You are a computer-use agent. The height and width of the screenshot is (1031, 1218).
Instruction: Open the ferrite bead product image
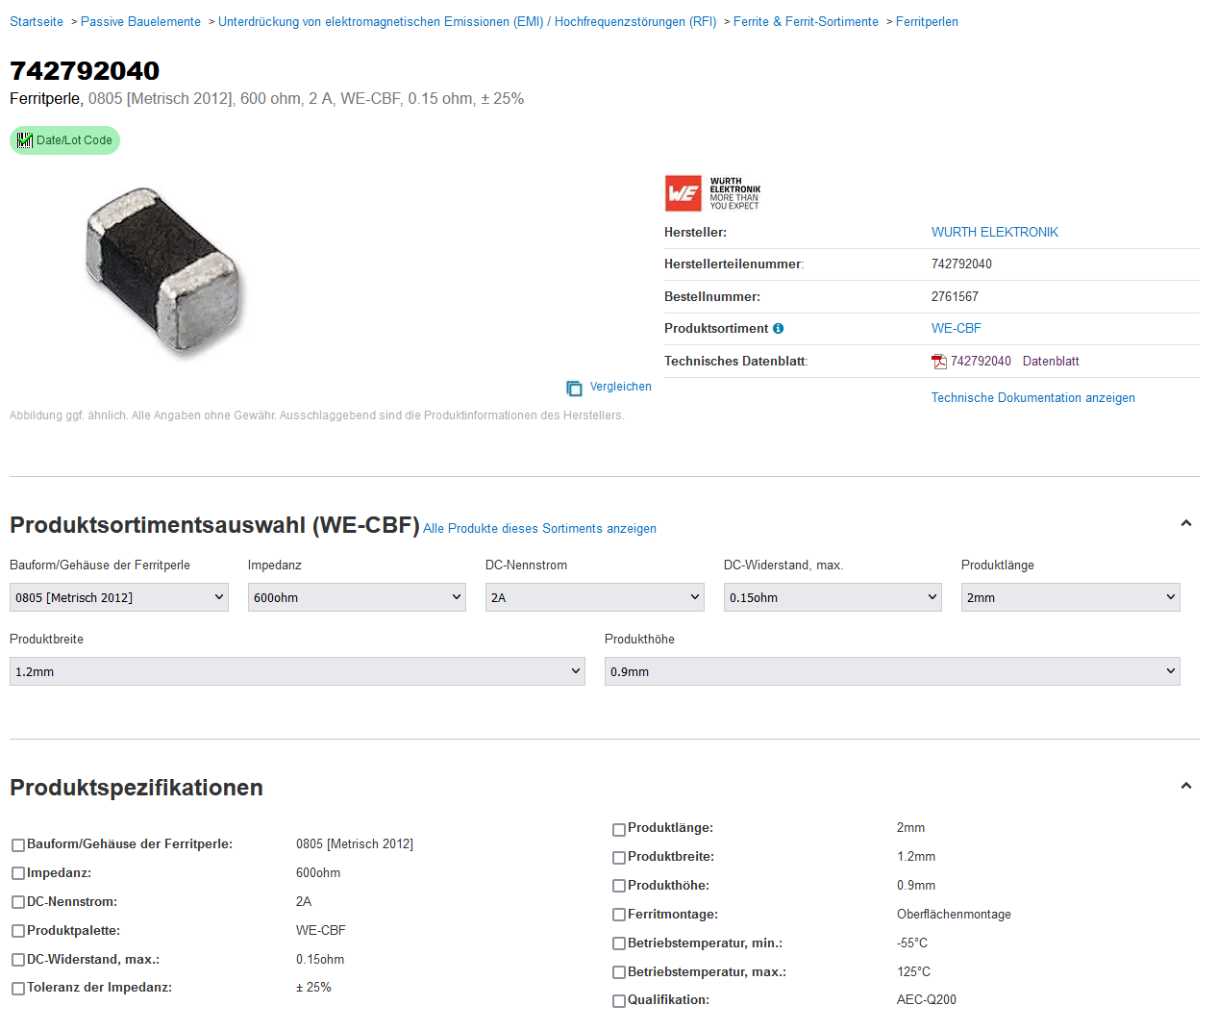tap(163, 271)
